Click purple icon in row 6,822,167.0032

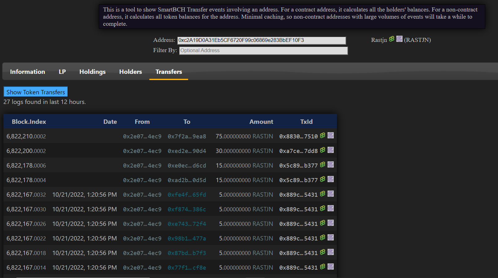pyautogui.click(x=331, y=194)
